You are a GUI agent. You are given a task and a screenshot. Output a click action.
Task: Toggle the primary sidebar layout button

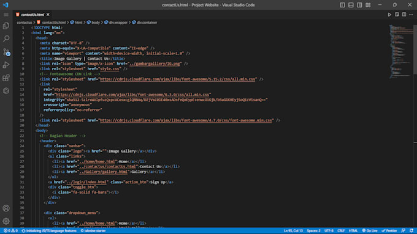pos(342,5)
